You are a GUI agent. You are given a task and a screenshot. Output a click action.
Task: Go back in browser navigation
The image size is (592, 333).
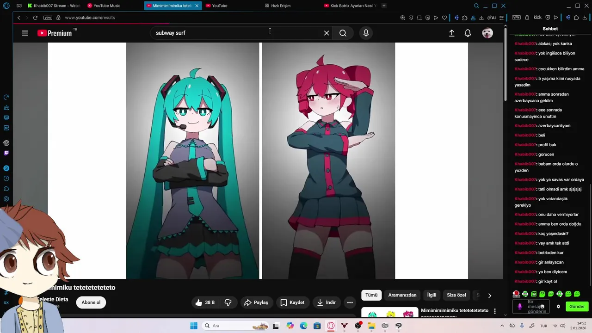pyautogui.click(x=18, y=18)
